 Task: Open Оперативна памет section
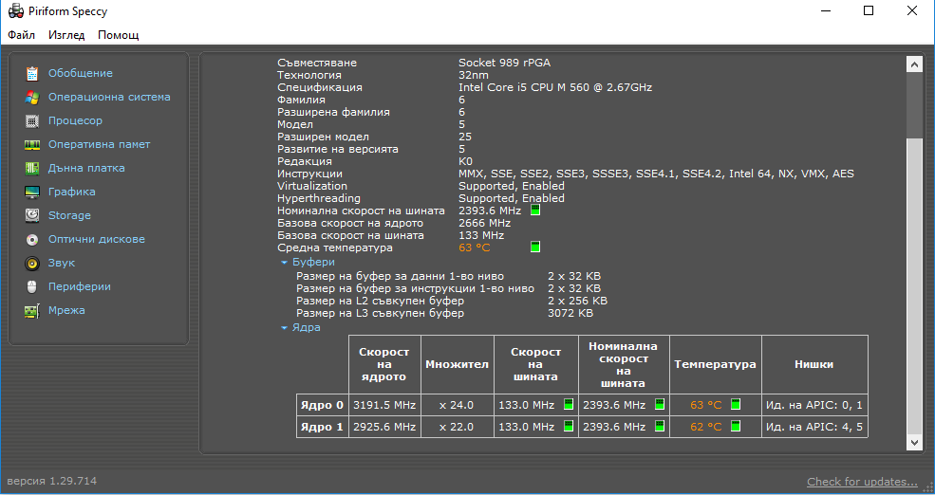click(99, 145)
